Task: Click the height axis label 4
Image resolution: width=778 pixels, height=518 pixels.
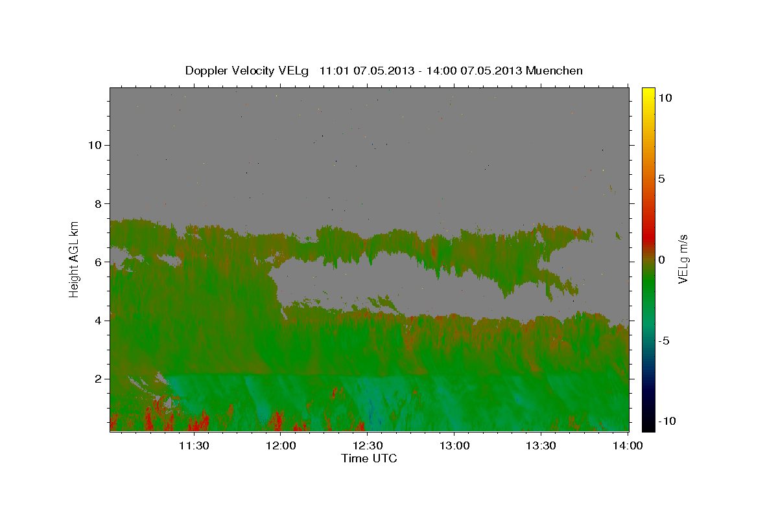Action: tap(98, 320)
